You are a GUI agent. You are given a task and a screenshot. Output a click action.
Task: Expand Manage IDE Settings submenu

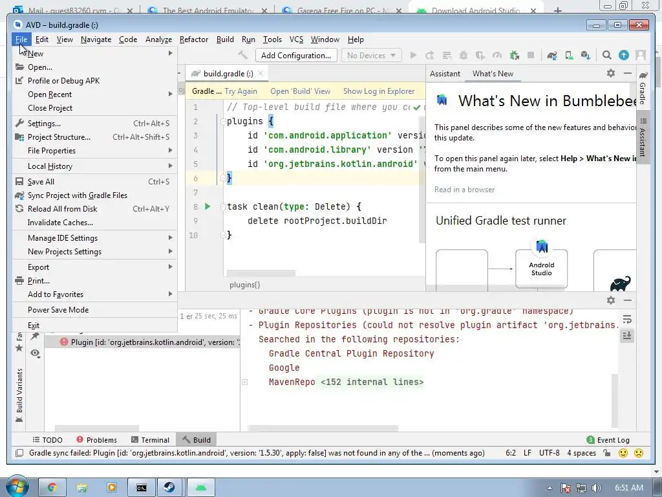coord(94,238)
